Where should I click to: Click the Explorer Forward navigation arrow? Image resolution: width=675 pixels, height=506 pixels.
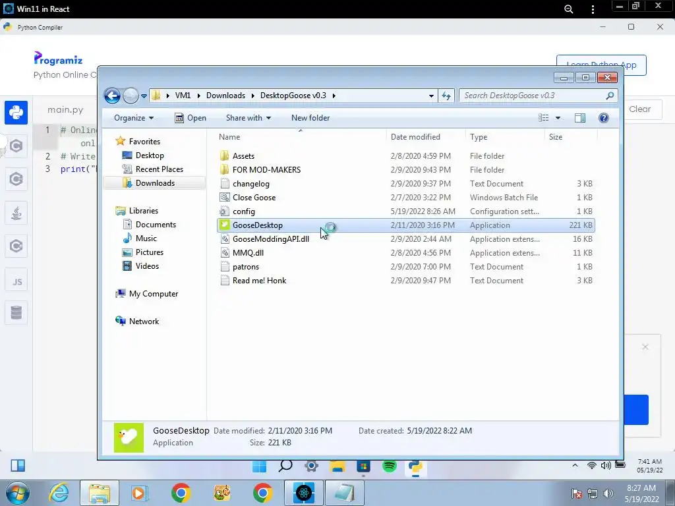coord(131,96)
